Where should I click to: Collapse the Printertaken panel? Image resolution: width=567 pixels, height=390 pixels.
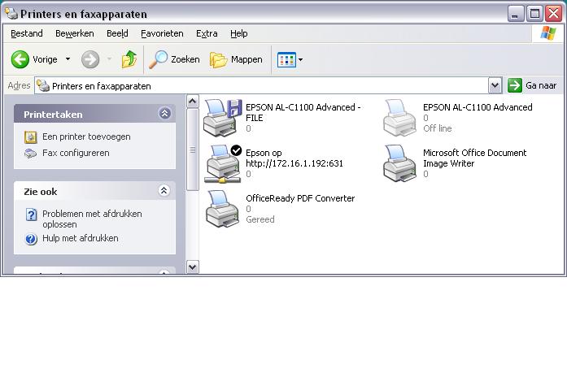164,114
